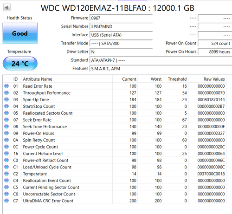The width and height of the screenshot is (232, 214).
Task: Select the Reallocated Sectors Count attribute name
Action: coord(48,113)
